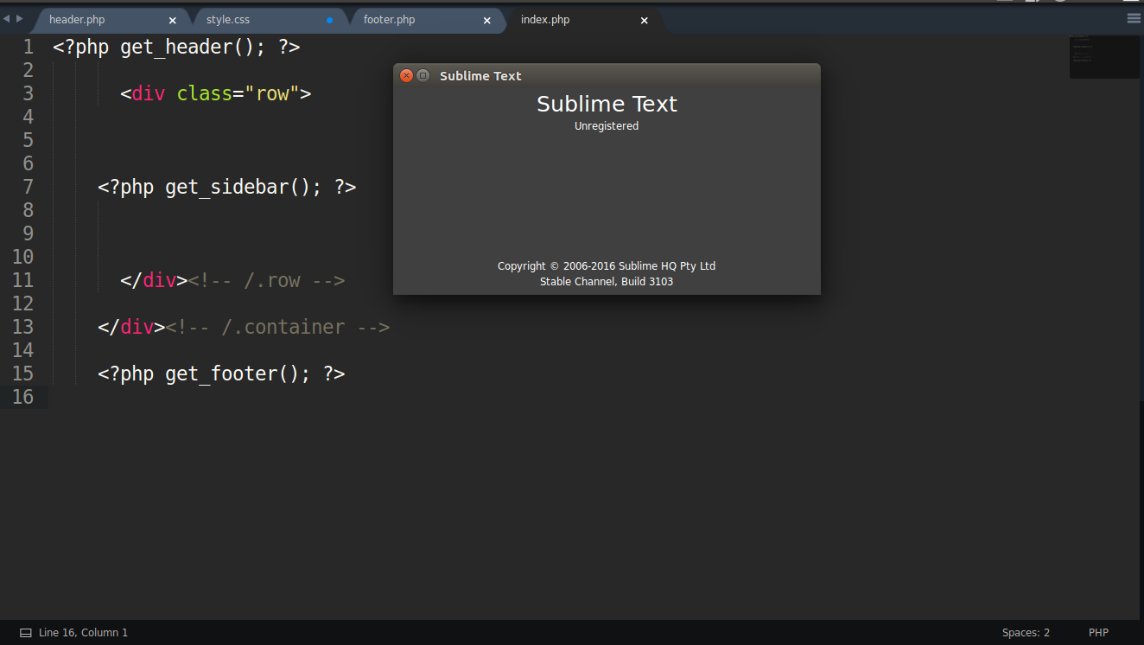
Task: Close the header.php tab
Action: [172, 20]
